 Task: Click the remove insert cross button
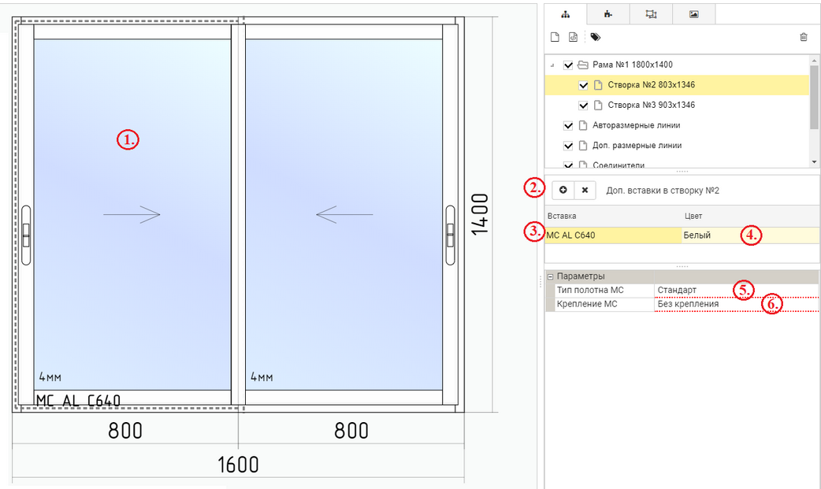[x=585, y=190]
